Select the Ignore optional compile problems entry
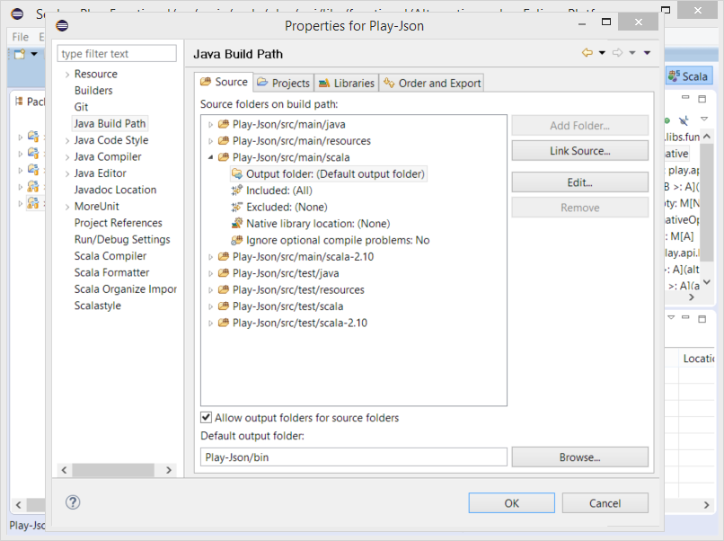 tap(337, 241)
